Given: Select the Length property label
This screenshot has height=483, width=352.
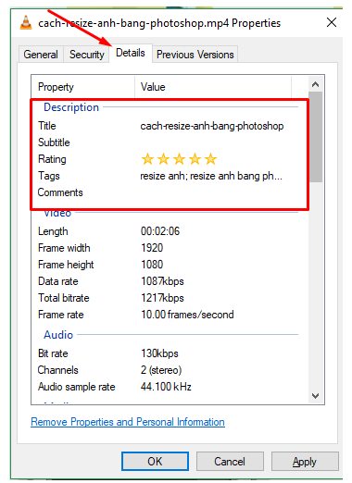Looking at the screenshot, I should [x=53, y=231].
